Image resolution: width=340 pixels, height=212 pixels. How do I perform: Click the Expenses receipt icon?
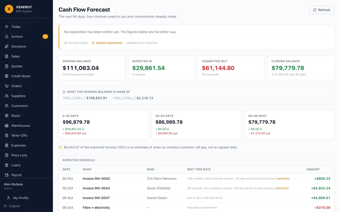click(x=7, y=145)
